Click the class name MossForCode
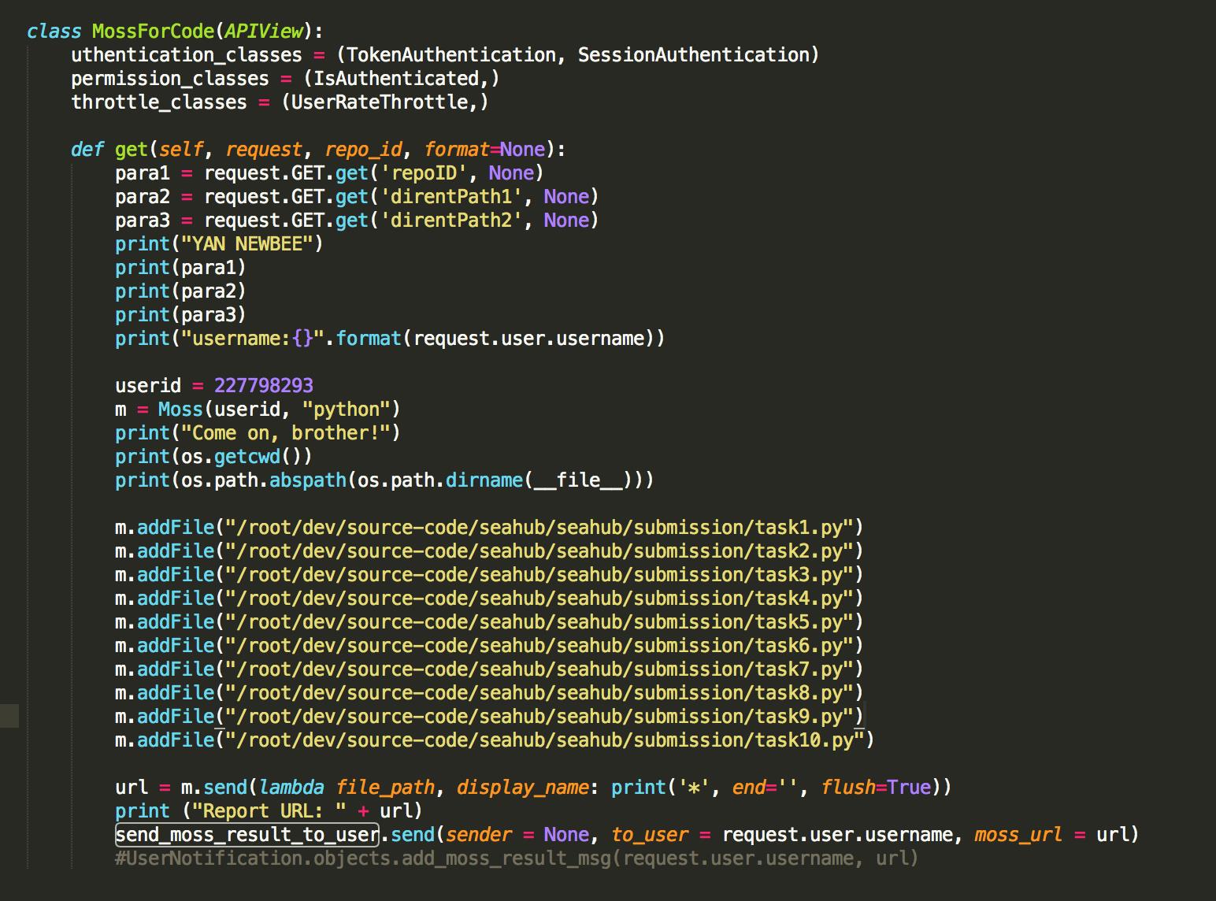Image resolution: width=1216 pixels, height=901 pixels. [153, 32]
